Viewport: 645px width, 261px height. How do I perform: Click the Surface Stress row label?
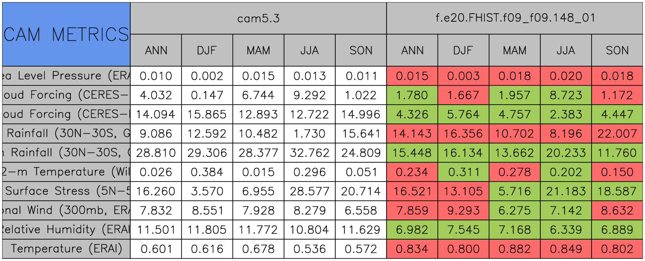pyautogui.click(x=66, y=191)
